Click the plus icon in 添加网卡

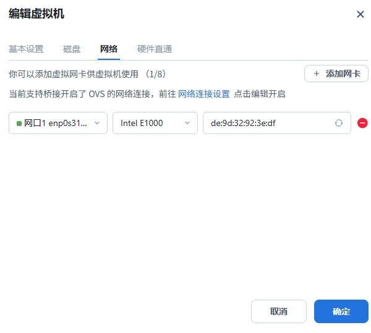(x=317, y=74)
